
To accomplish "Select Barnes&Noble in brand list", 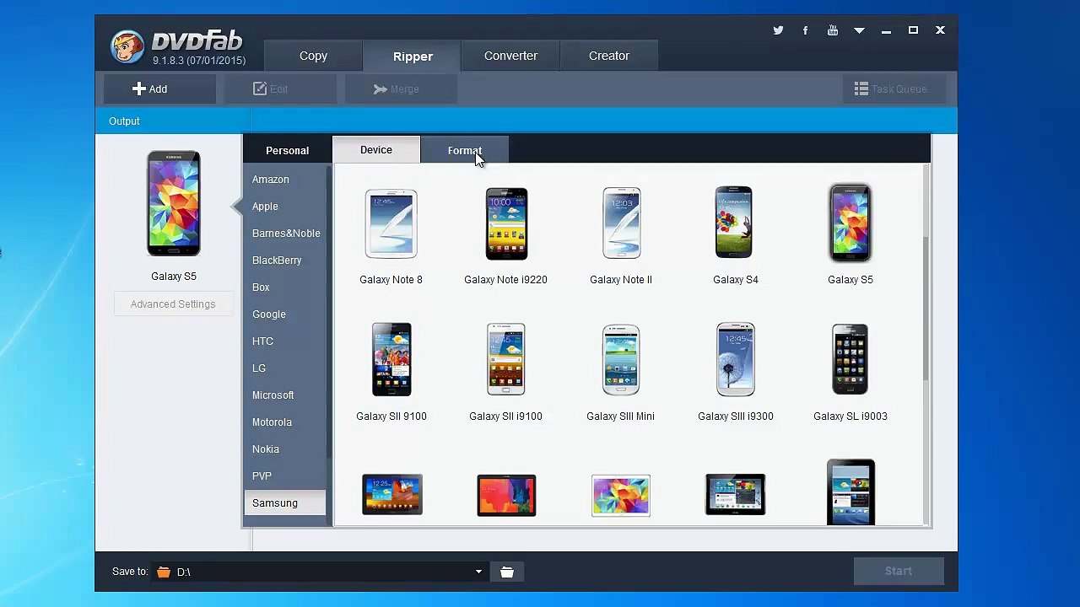I will pos(284,234).
